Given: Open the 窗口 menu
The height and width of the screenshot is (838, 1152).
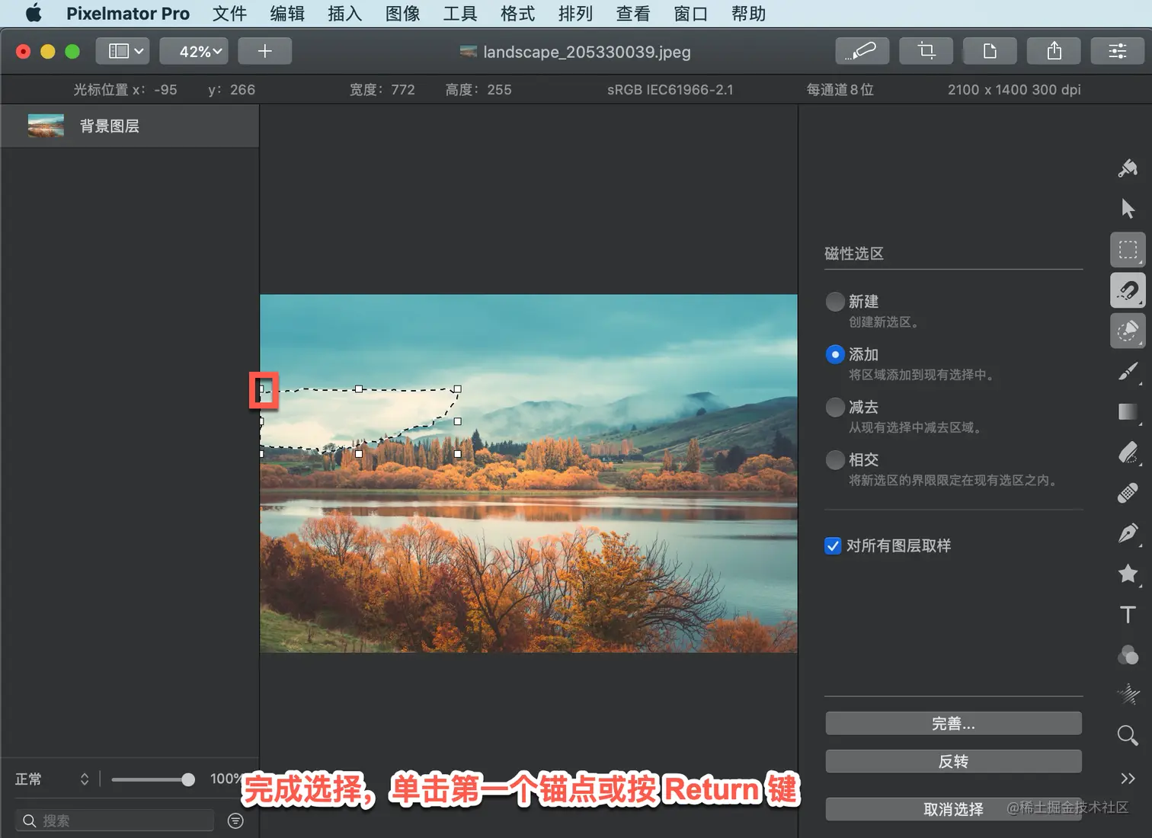Looking at the screenshot, I should coord(690,14).
